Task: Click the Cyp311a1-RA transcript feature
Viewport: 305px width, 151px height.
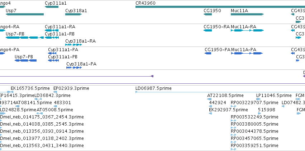Action: tap(52, 30)
